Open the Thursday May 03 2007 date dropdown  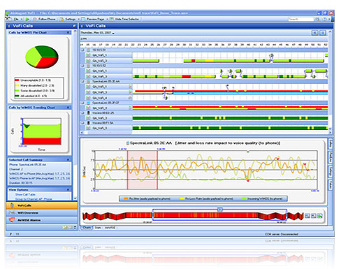[x=97, y=33]
